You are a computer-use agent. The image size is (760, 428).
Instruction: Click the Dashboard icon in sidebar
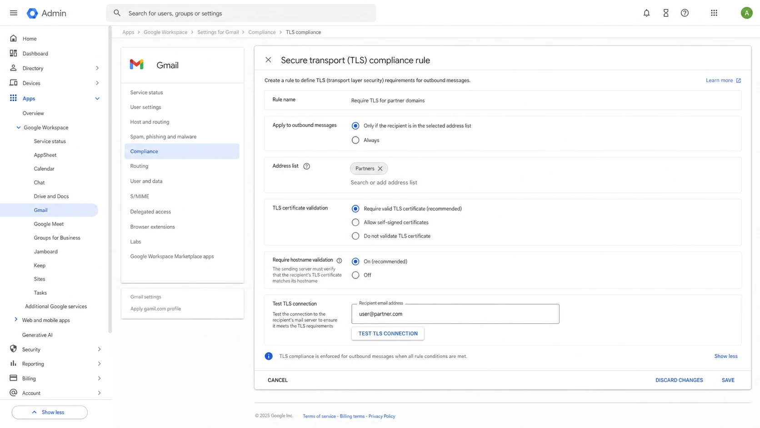13,53
